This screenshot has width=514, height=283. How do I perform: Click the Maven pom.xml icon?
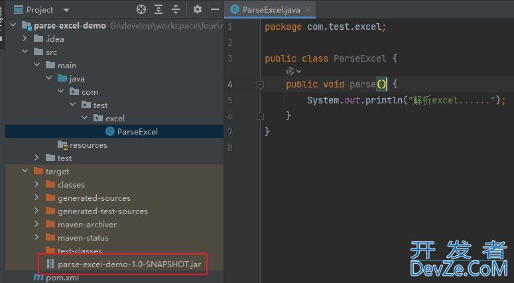tap(38, 278)
